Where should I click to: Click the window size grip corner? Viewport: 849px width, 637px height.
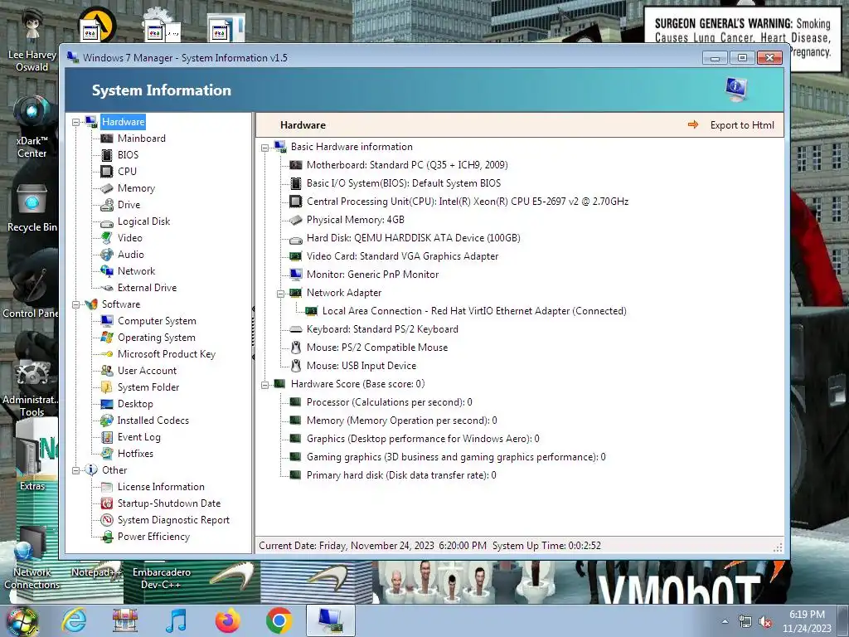coord(778,547)
